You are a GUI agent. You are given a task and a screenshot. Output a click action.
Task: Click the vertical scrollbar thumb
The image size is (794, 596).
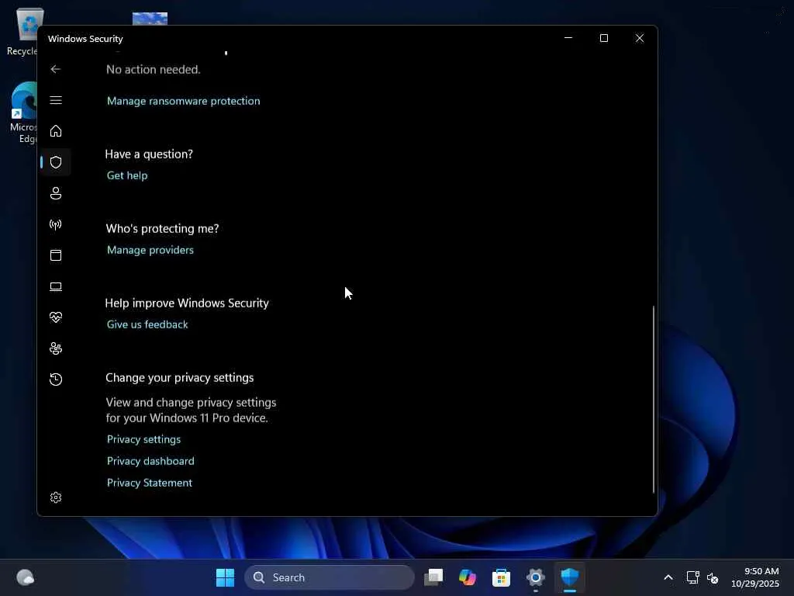(653, 400)
